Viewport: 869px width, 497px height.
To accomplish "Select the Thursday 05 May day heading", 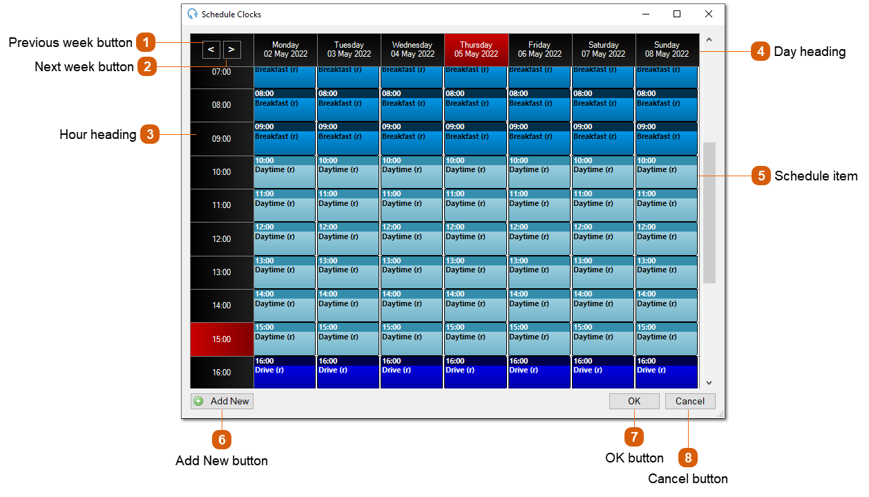I will 476,49.
